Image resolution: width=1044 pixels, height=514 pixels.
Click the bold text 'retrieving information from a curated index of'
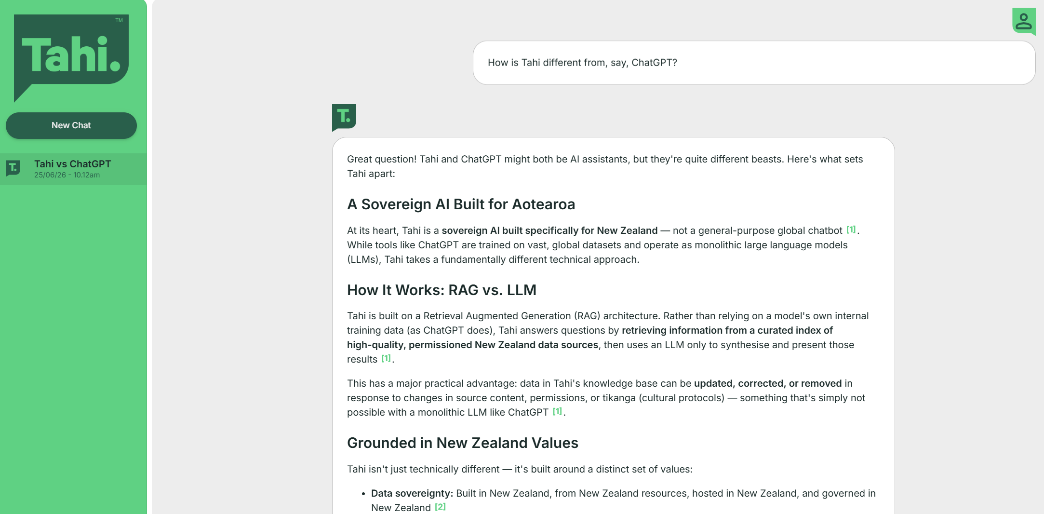click(x=727, y=330)
